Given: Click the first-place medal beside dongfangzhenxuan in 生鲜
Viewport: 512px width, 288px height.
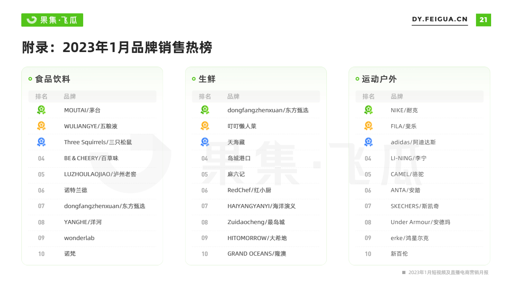Looking at the screenshot, I should point(205,110).
